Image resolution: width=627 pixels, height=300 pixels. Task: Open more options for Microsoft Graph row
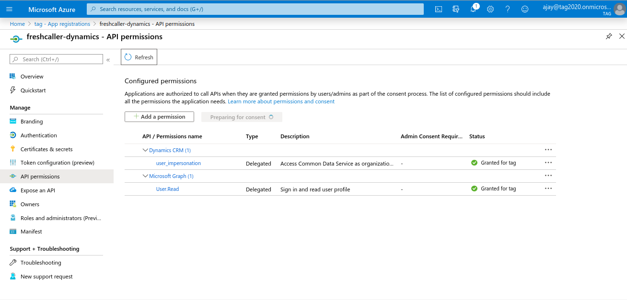548,176
